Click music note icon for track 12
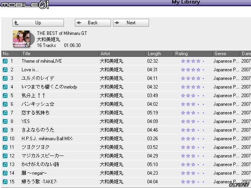This screenshot has width=251, height=188. coord(5,156)
